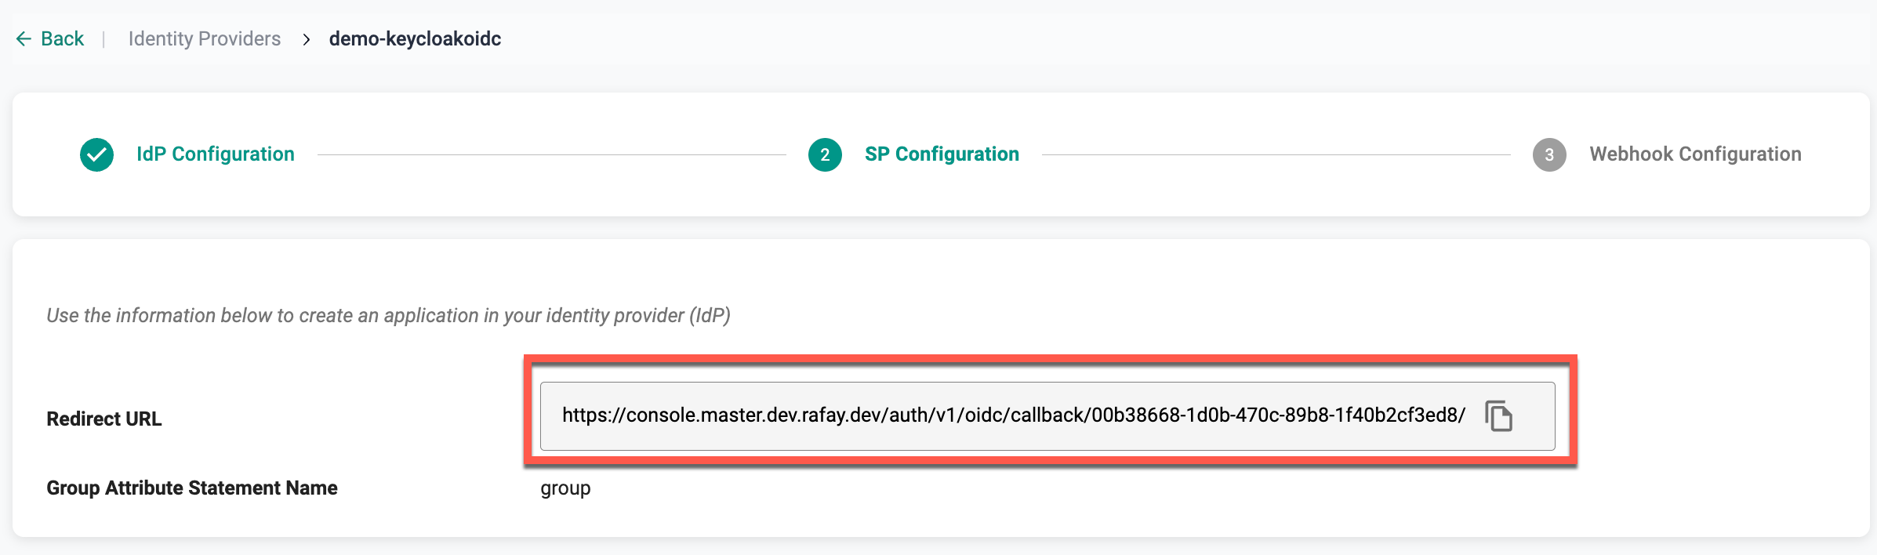Screen dimensions: 1877x555
Task: Click the breadcrumb chevron separator
Action: [306, 39]
